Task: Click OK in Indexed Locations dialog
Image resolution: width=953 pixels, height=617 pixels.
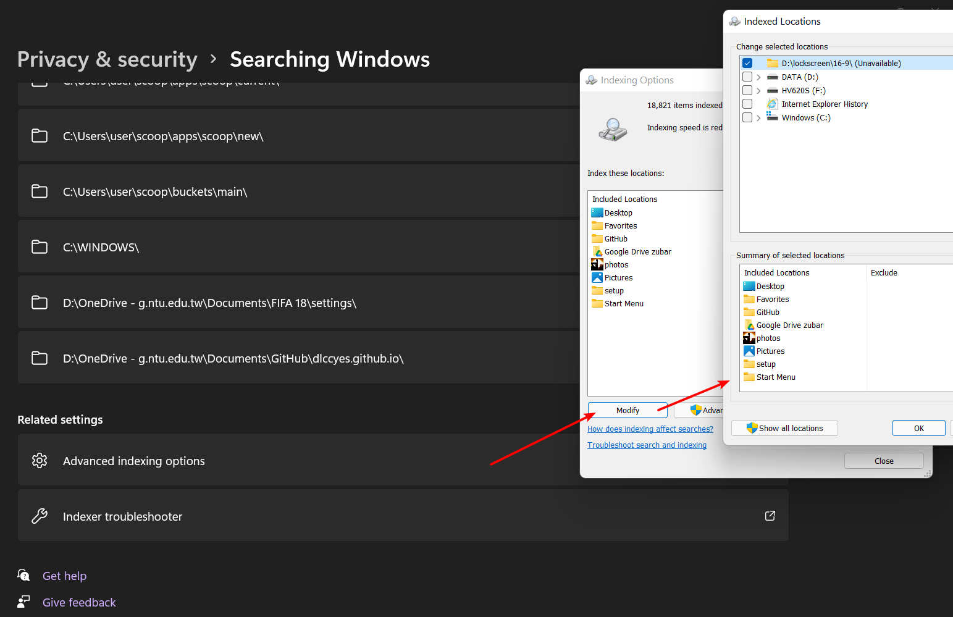Action: (x=919, y=428)
